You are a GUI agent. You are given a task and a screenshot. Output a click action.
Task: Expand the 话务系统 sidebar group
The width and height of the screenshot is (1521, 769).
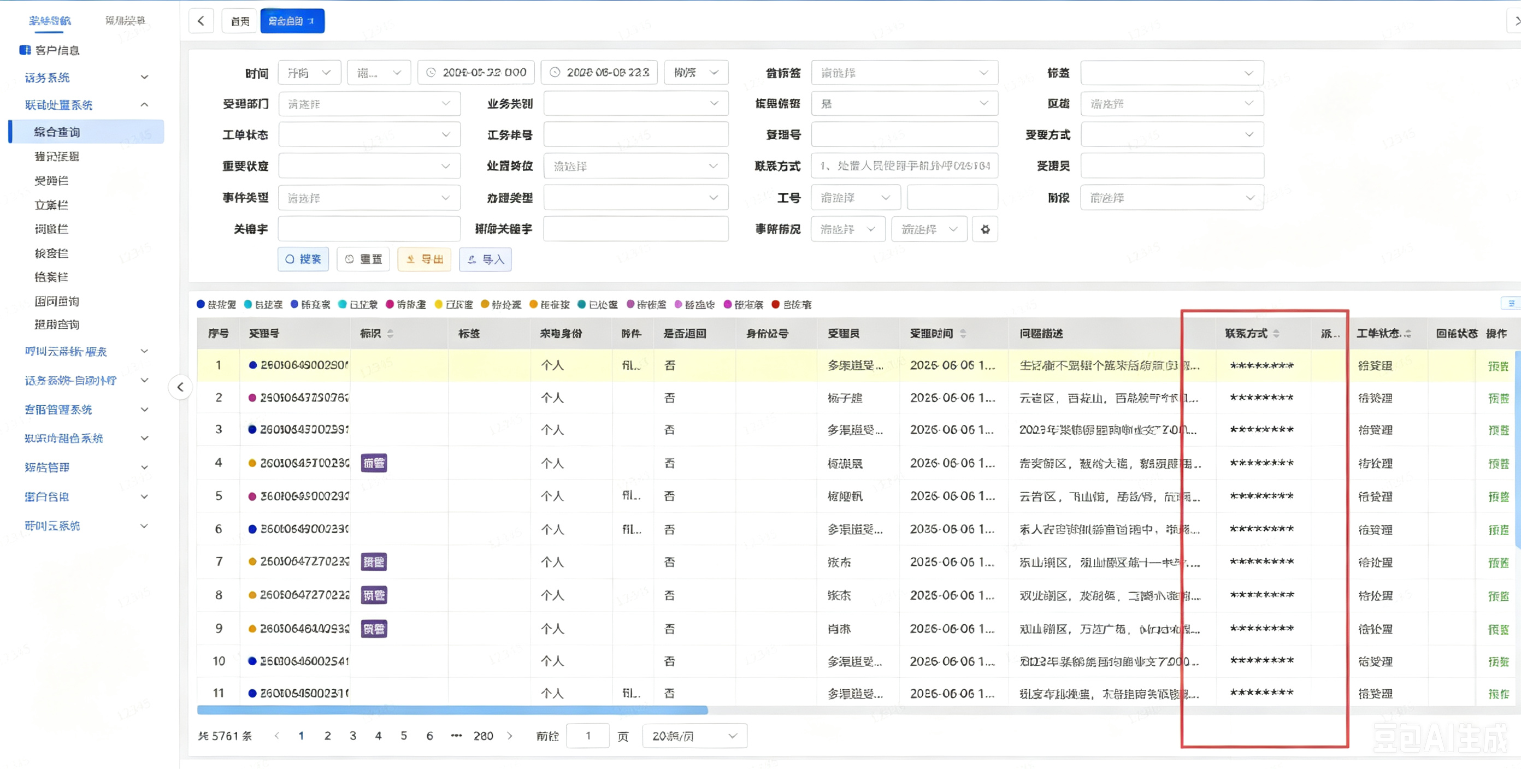[x=86, y=78]
